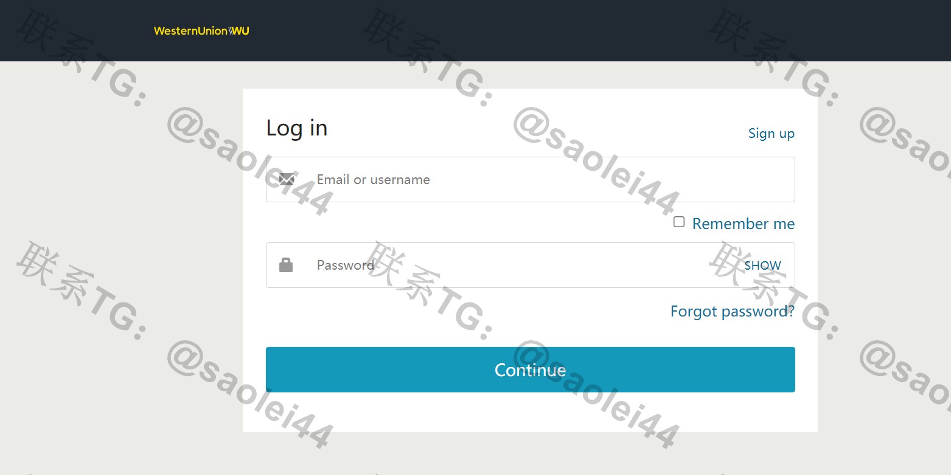
Task: Click the padlock icon in password field
Action: coord(286,265)
